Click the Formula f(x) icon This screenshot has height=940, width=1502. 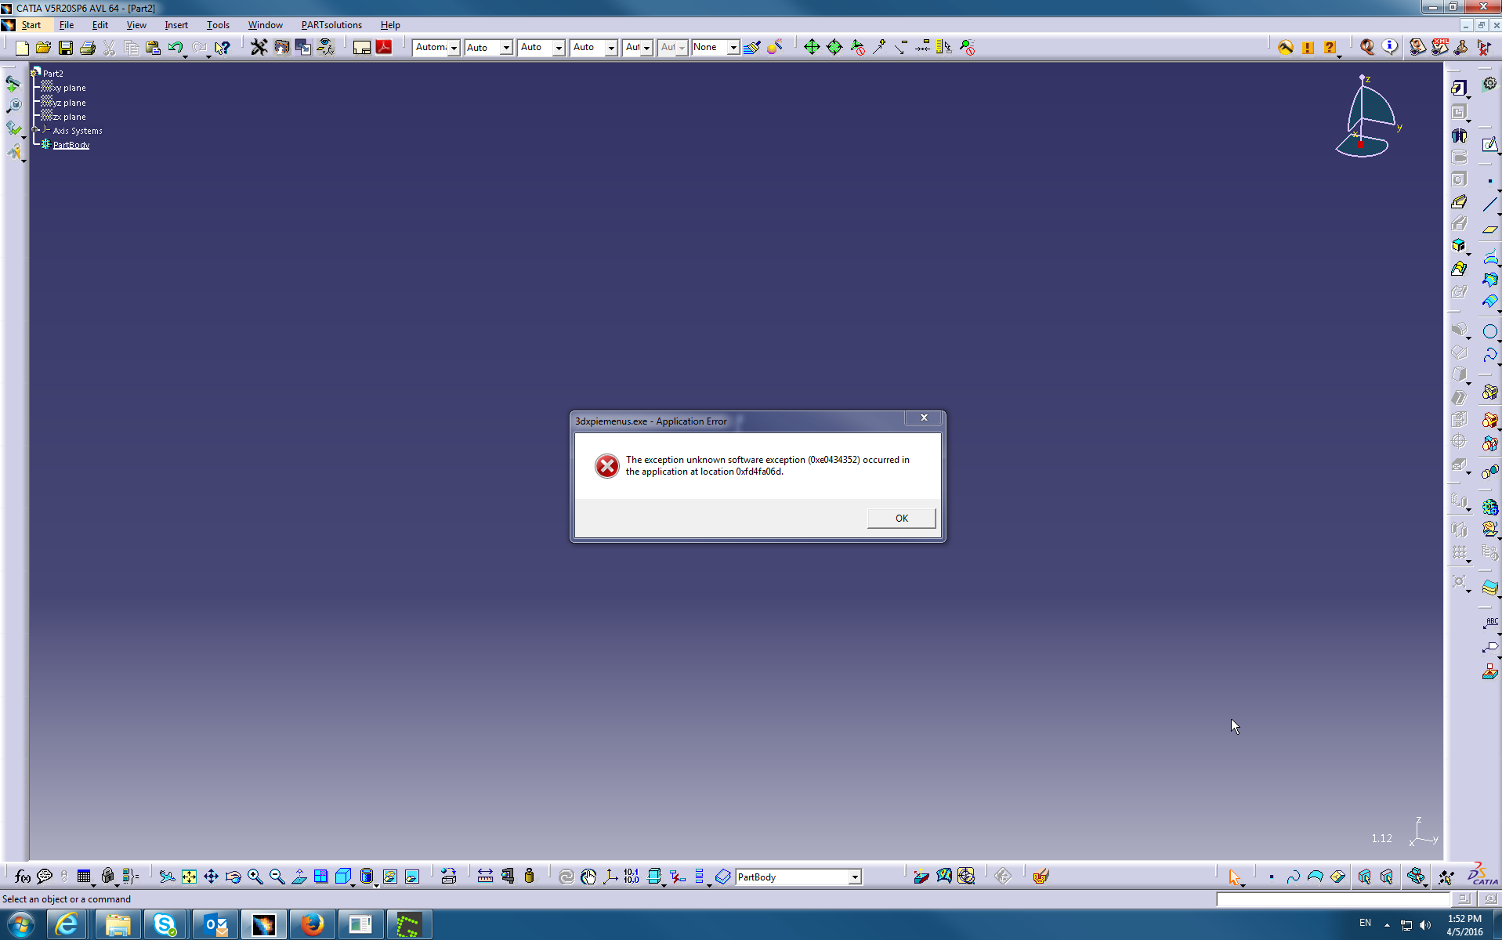click(x=23, y=877)
